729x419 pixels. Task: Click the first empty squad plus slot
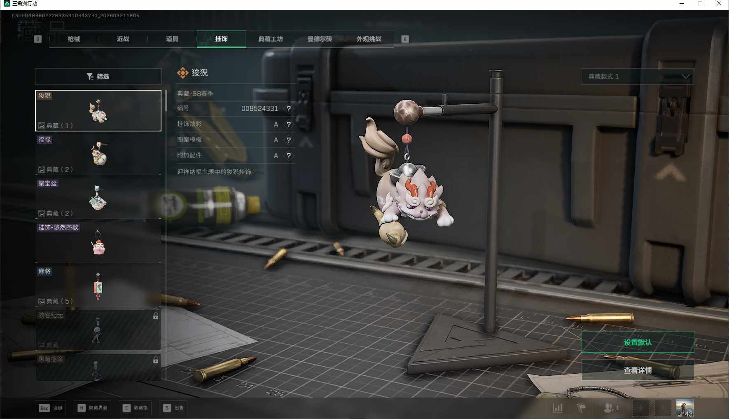point(641,408)
